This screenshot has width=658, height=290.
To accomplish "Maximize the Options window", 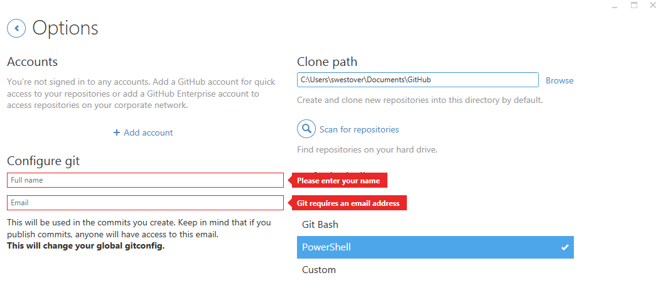I will click(x=634, y=6).
